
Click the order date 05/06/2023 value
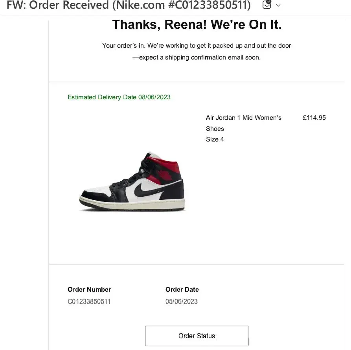click(x=182, y=302)
